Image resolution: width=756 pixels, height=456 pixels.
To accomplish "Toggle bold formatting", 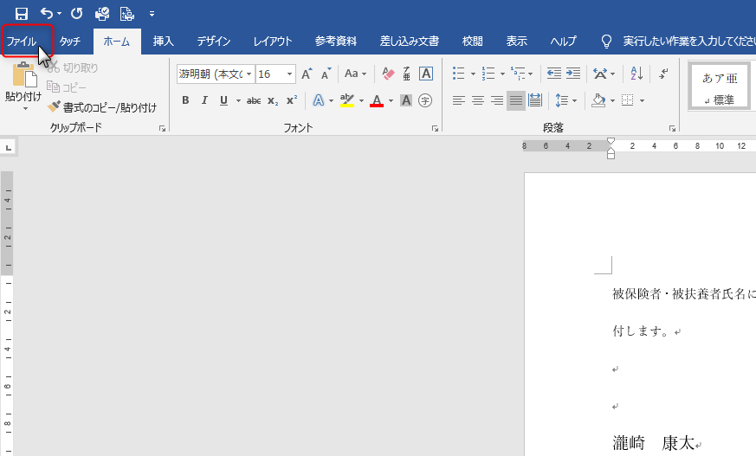I will (x=185, y=100).
